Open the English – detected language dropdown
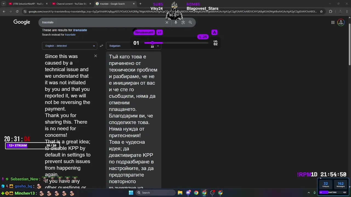Viewport: 351px width, 197px height. pyautogui.click(x=70, y=46)
